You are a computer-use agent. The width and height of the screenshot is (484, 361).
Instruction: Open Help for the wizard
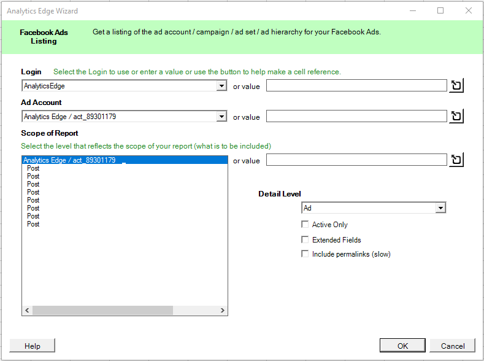pyautogui.click(x=33, y=346)
